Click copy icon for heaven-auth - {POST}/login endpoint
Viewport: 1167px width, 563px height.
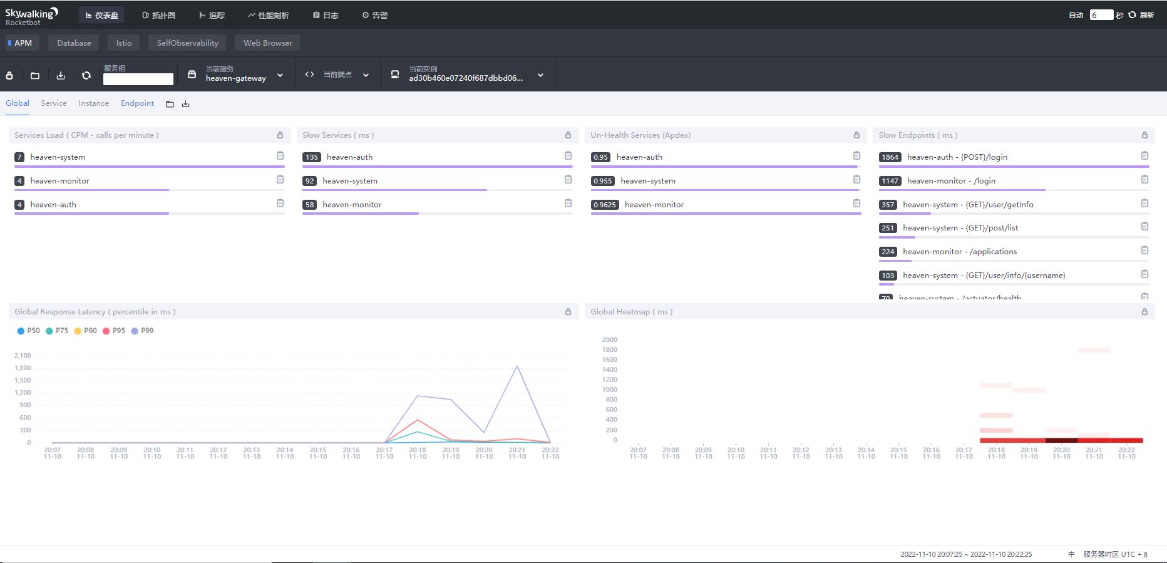coord(1144,156)
